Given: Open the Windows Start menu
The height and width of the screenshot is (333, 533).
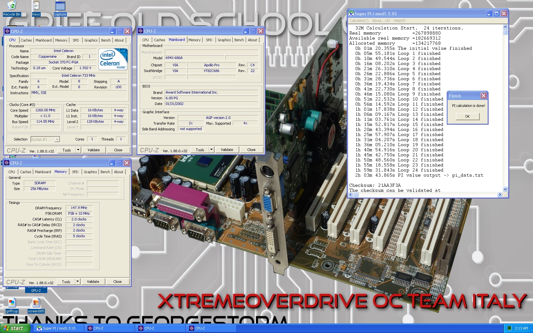Looking at the screenshot, I should coord(15,328).
